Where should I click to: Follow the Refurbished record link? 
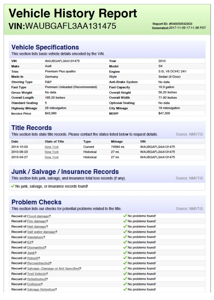[x=37, y=279]
